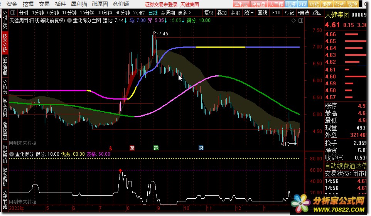Add stock via +自选
Viewport: 371px width, 216px height.
pyautogui.click(x=304, y=13)
